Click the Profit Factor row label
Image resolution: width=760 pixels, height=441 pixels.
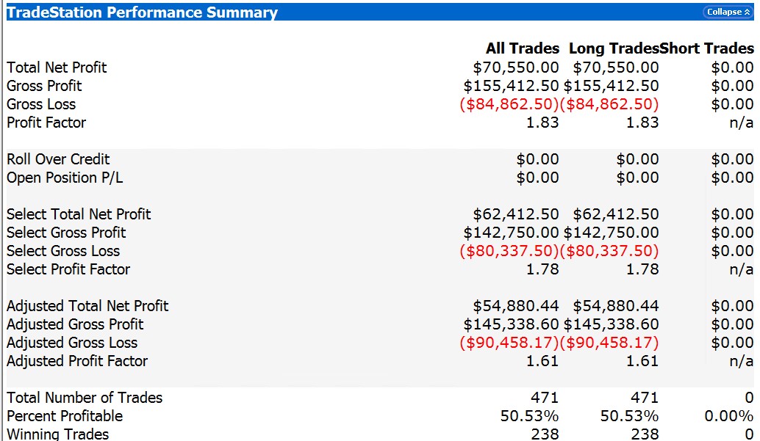(46, 123)
